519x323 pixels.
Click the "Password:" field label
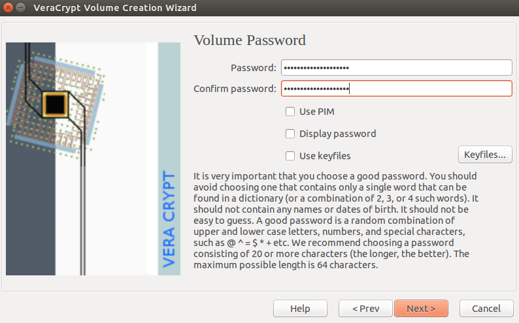point(253,68)
